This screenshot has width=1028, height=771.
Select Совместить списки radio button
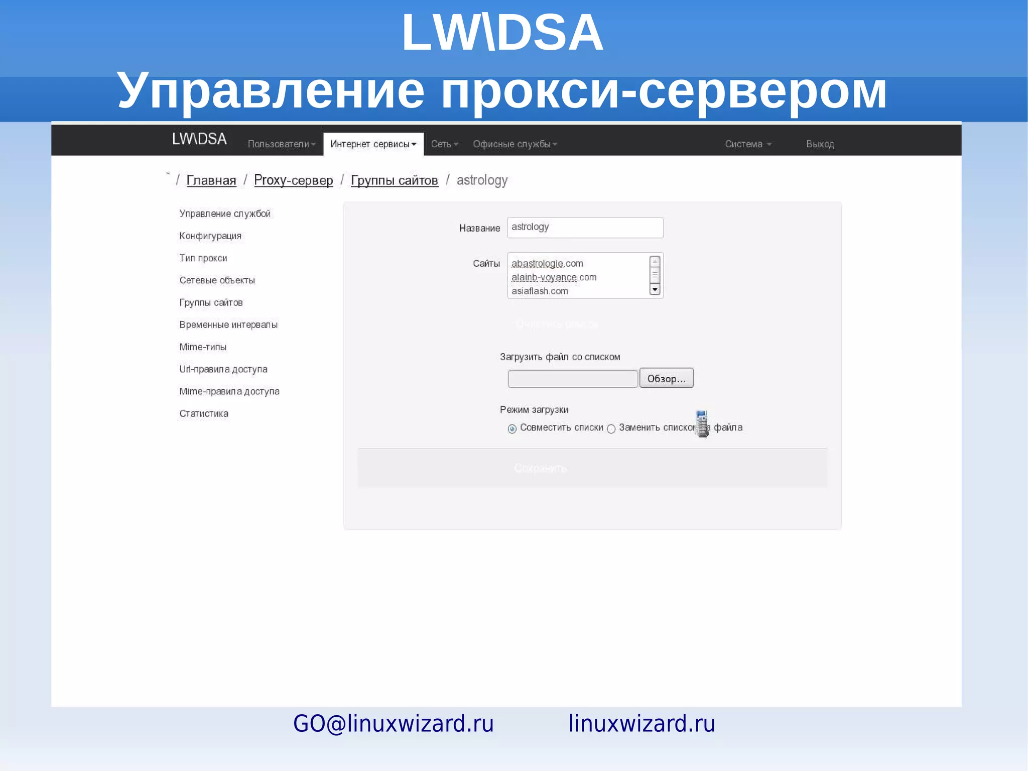(x=512, y=429)
